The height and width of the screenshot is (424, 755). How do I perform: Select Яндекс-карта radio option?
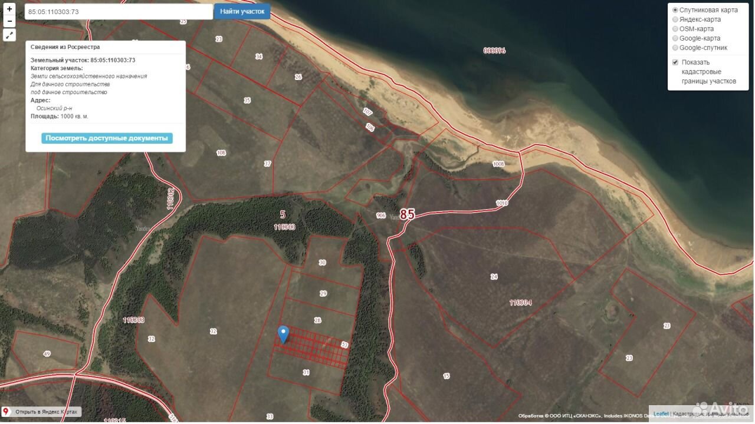click(x=675, y=19)
